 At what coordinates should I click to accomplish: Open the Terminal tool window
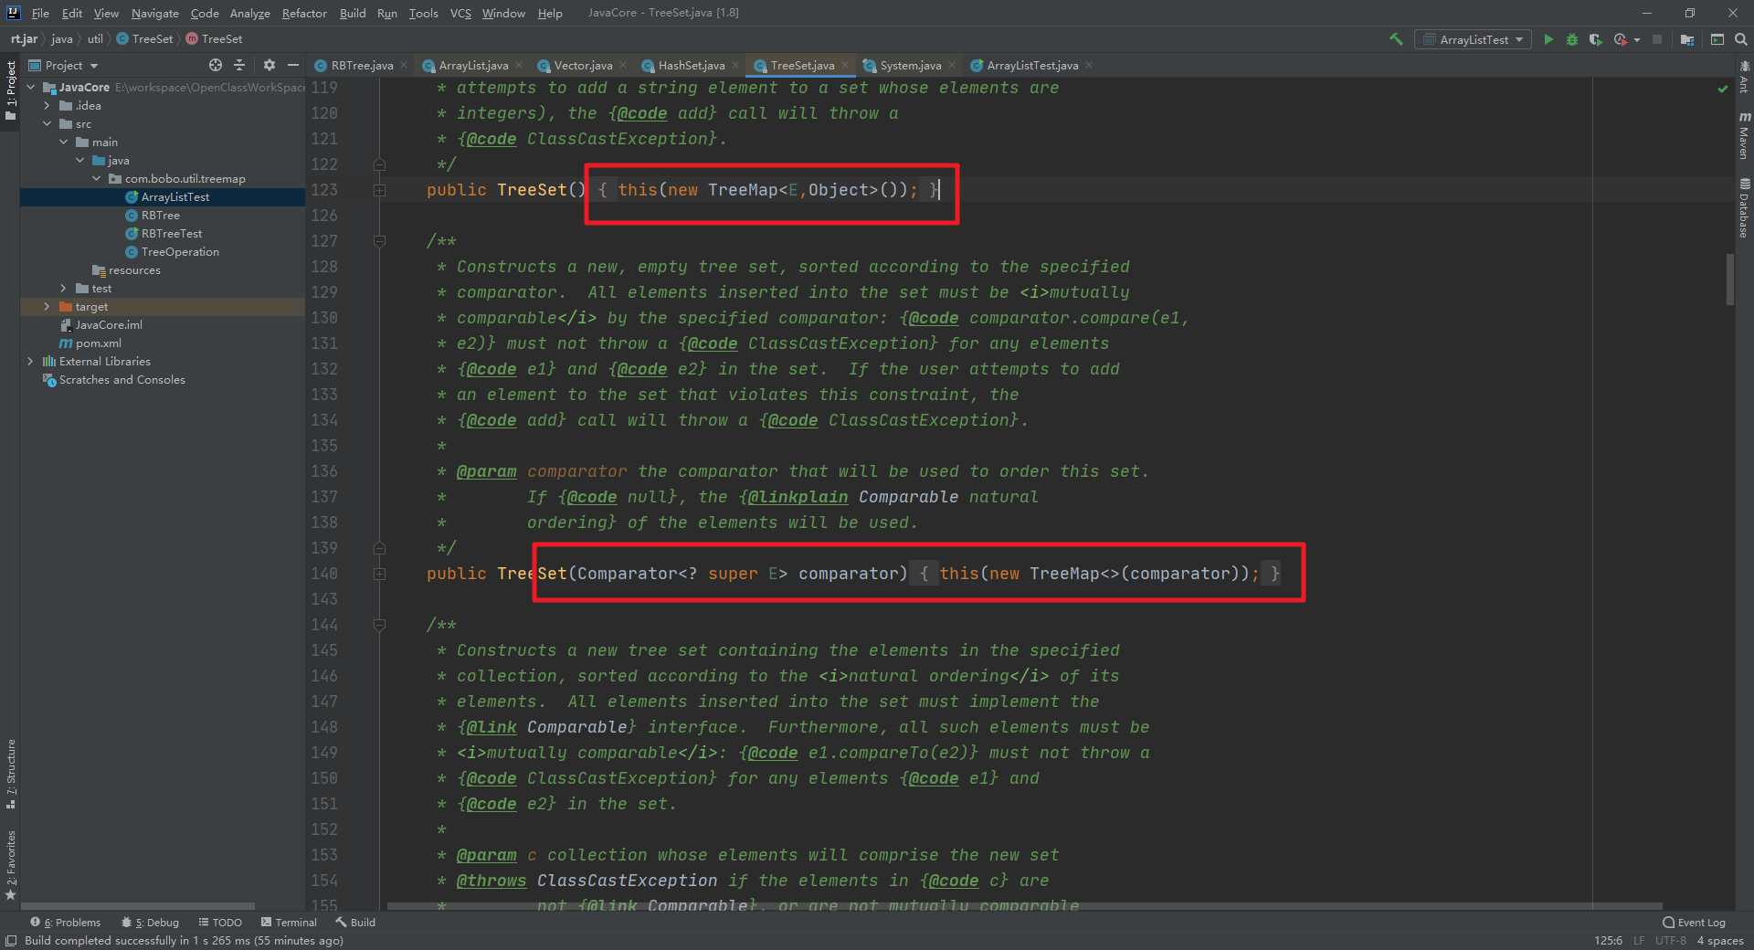[x=289, y=922]
